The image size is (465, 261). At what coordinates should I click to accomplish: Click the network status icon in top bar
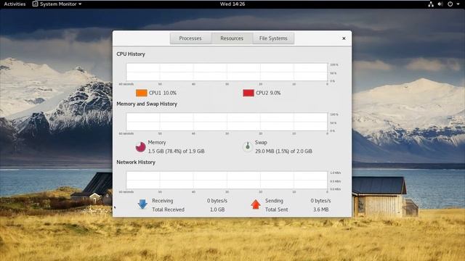(x=431, y=4)
